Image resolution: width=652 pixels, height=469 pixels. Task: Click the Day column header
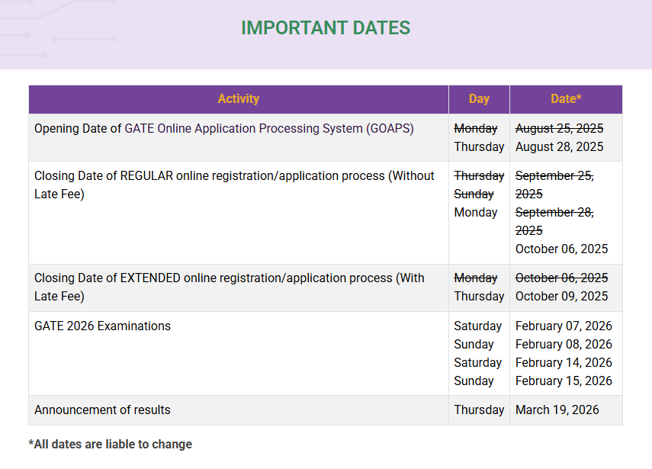(479, 99)
